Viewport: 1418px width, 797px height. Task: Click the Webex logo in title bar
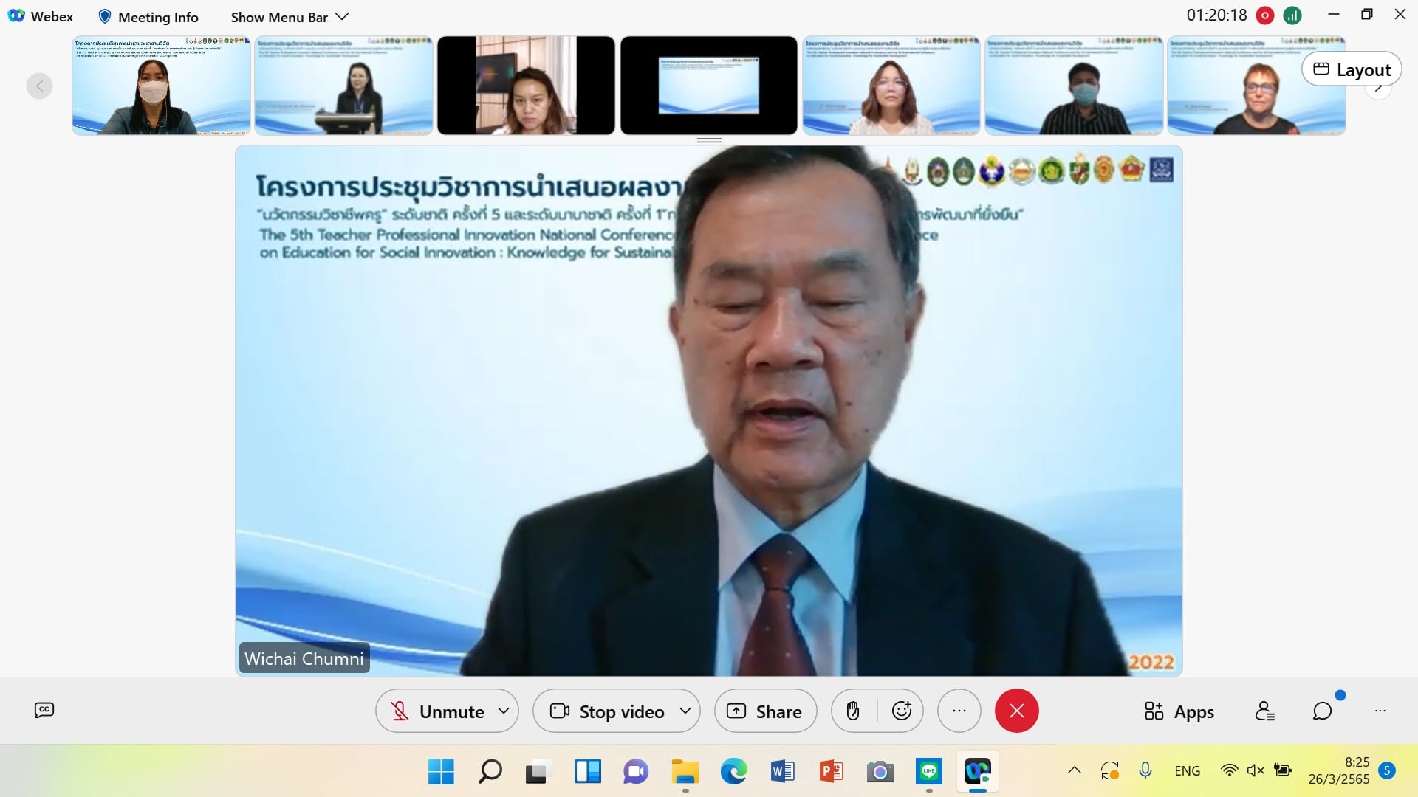[16, 16]
